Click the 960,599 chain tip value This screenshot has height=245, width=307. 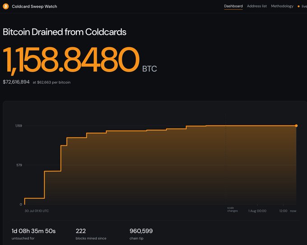[x=141, y=231]
